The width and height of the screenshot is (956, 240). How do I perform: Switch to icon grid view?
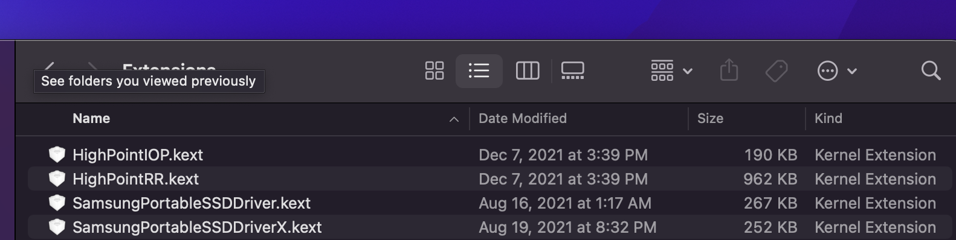click(x=434, y=71)
